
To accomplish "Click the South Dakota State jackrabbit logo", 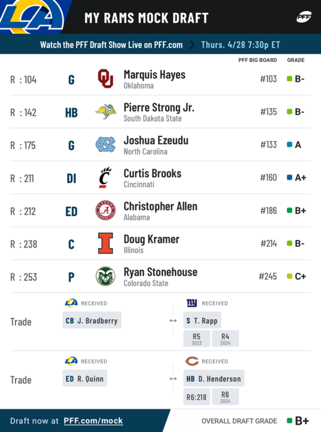I will [x=106, y=112].
